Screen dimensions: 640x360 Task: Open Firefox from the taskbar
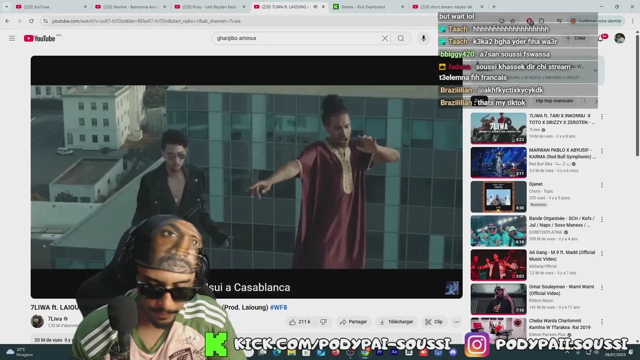pos(335,352)
